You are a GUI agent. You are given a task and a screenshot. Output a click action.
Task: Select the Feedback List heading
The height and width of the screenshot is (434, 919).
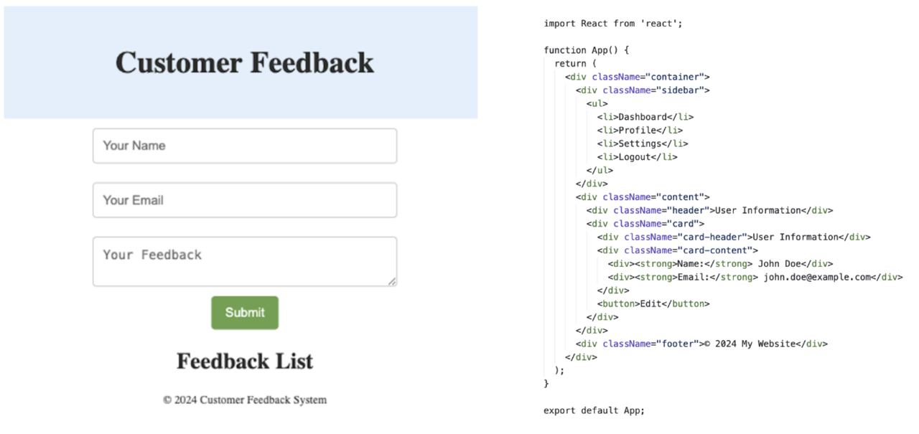click(x=244, y=361)
